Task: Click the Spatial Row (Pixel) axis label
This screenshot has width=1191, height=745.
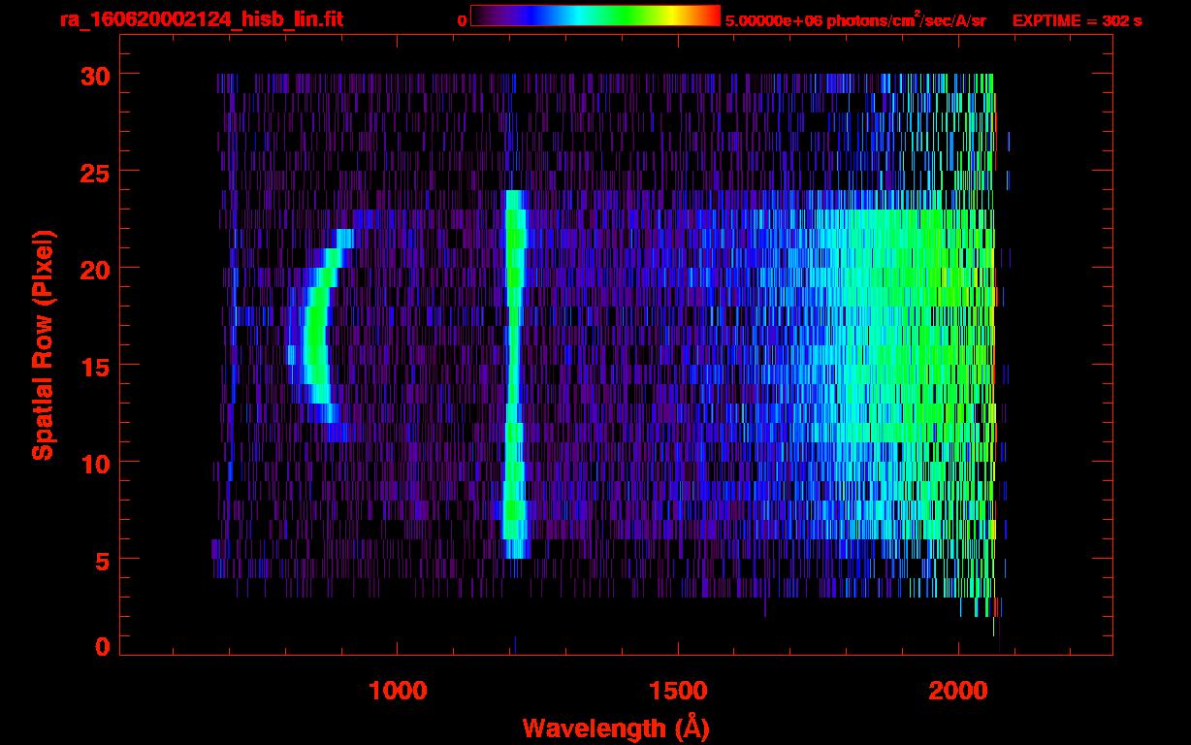Action: pyautogui.click(x=43, y=344)
